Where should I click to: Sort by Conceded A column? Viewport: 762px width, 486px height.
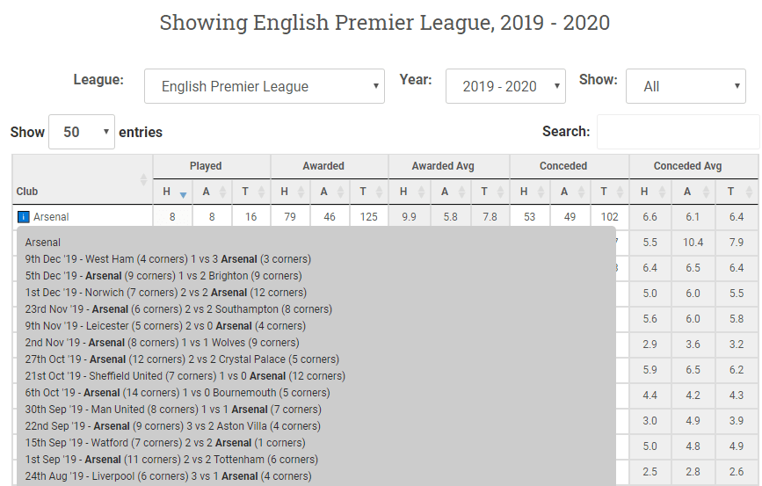(570, 192)
